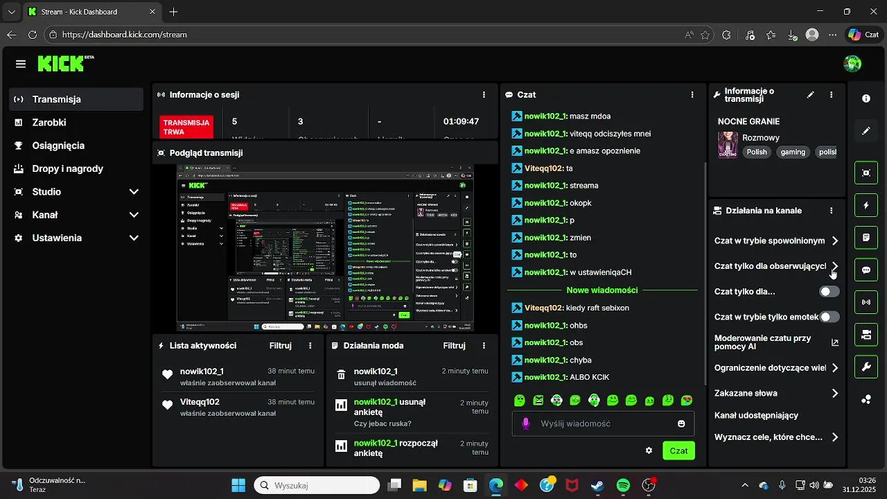Viewport: 887px width, 499px height.
Task: Click the gaming tag chip
Action: click(793, 152)
